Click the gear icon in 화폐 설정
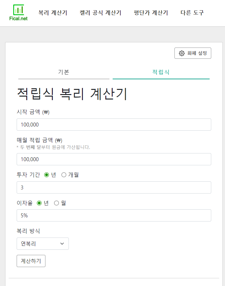Viewport: 225px width, 286px height. [181, 53]
